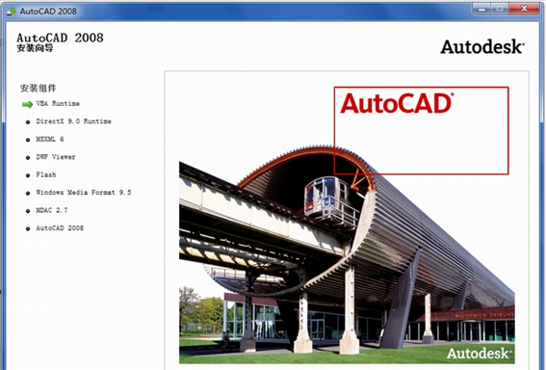
Task: Click the green arrow beside VBA Runtime
Action: coord(28,104)
